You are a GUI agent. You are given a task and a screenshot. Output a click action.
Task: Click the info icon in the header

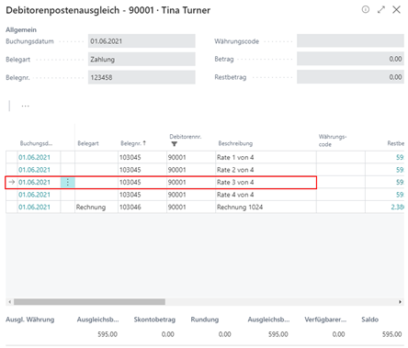click(366, 9)
